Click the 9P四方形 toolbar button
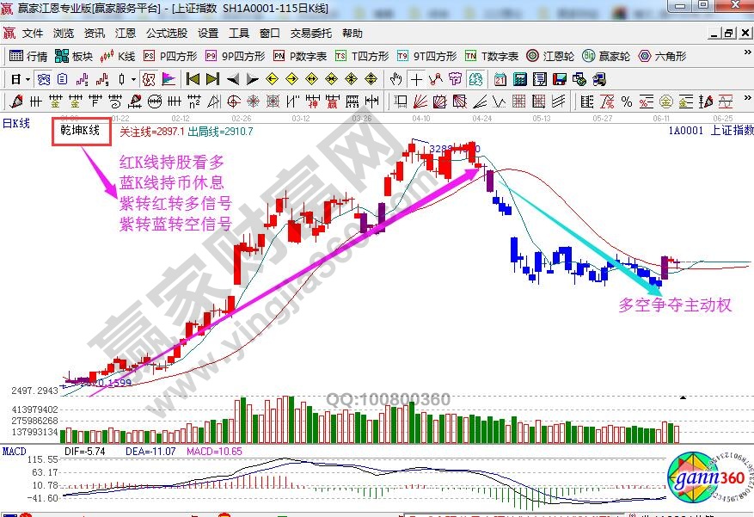Image resolution: width=754 pixels, height=517 pixels. tap(236, 56)
